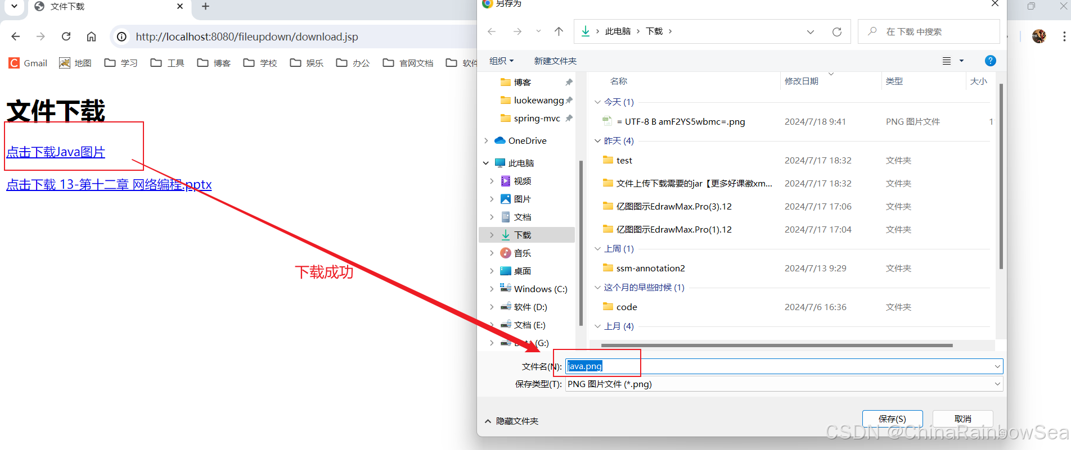The image size is (1071, 450).
Task: Click the 13-第十二章 网络编程.pptx download link
Action: [109, 185]
